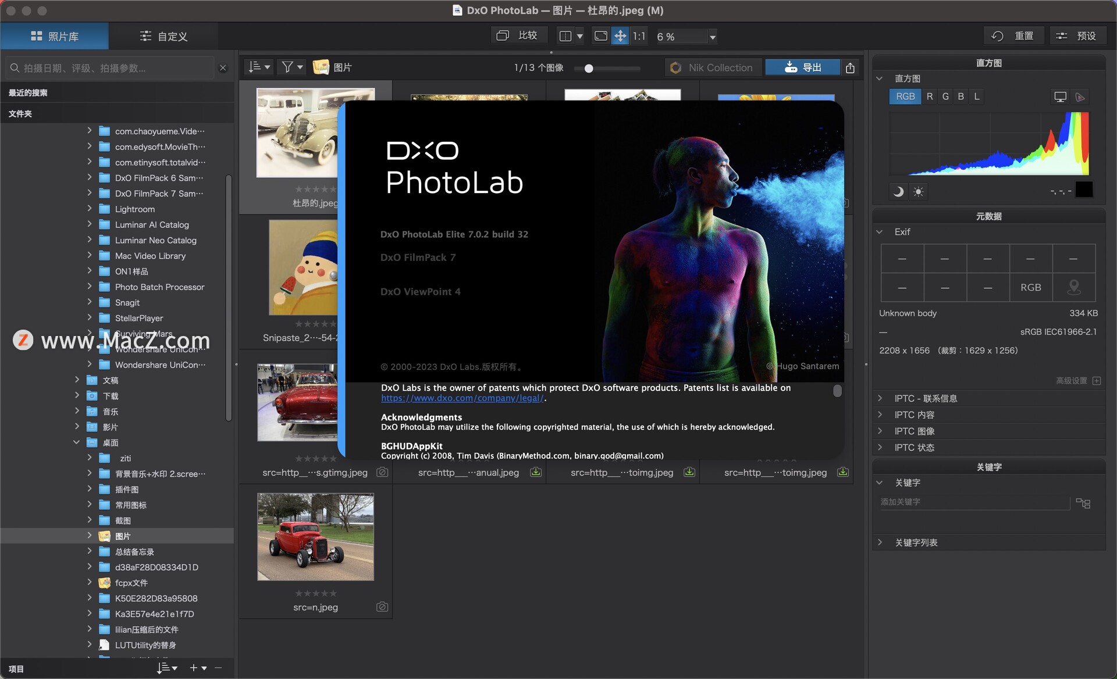1117x679 pixels.
Task: Toggle highlight clipping sun icon
Action: [x=919, y=191]
